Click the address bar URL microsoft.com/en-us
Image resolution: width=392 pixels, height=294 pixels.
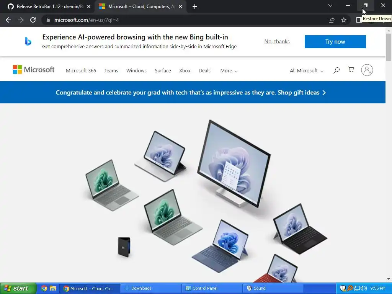pyautogui.click(x=87, y=20)
